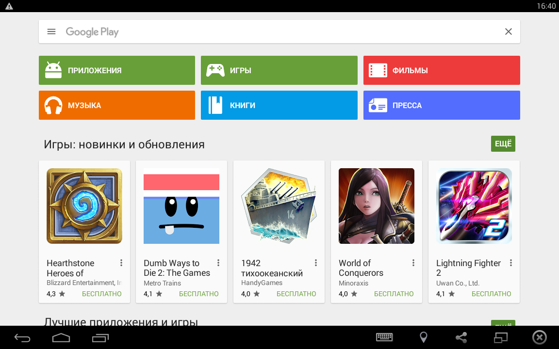Click the Google Play logo text
Viewport: 559px width, 349px height.
click(x=92, y=32)
